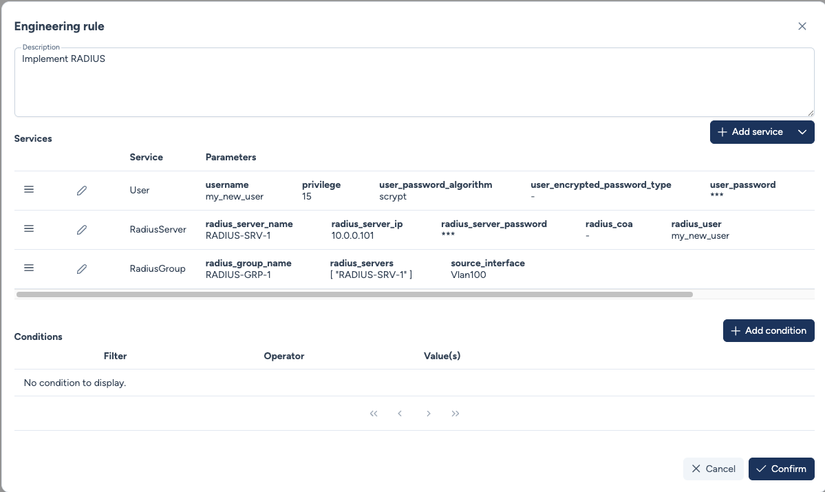Go to first page of conditions

click(374, 414)
